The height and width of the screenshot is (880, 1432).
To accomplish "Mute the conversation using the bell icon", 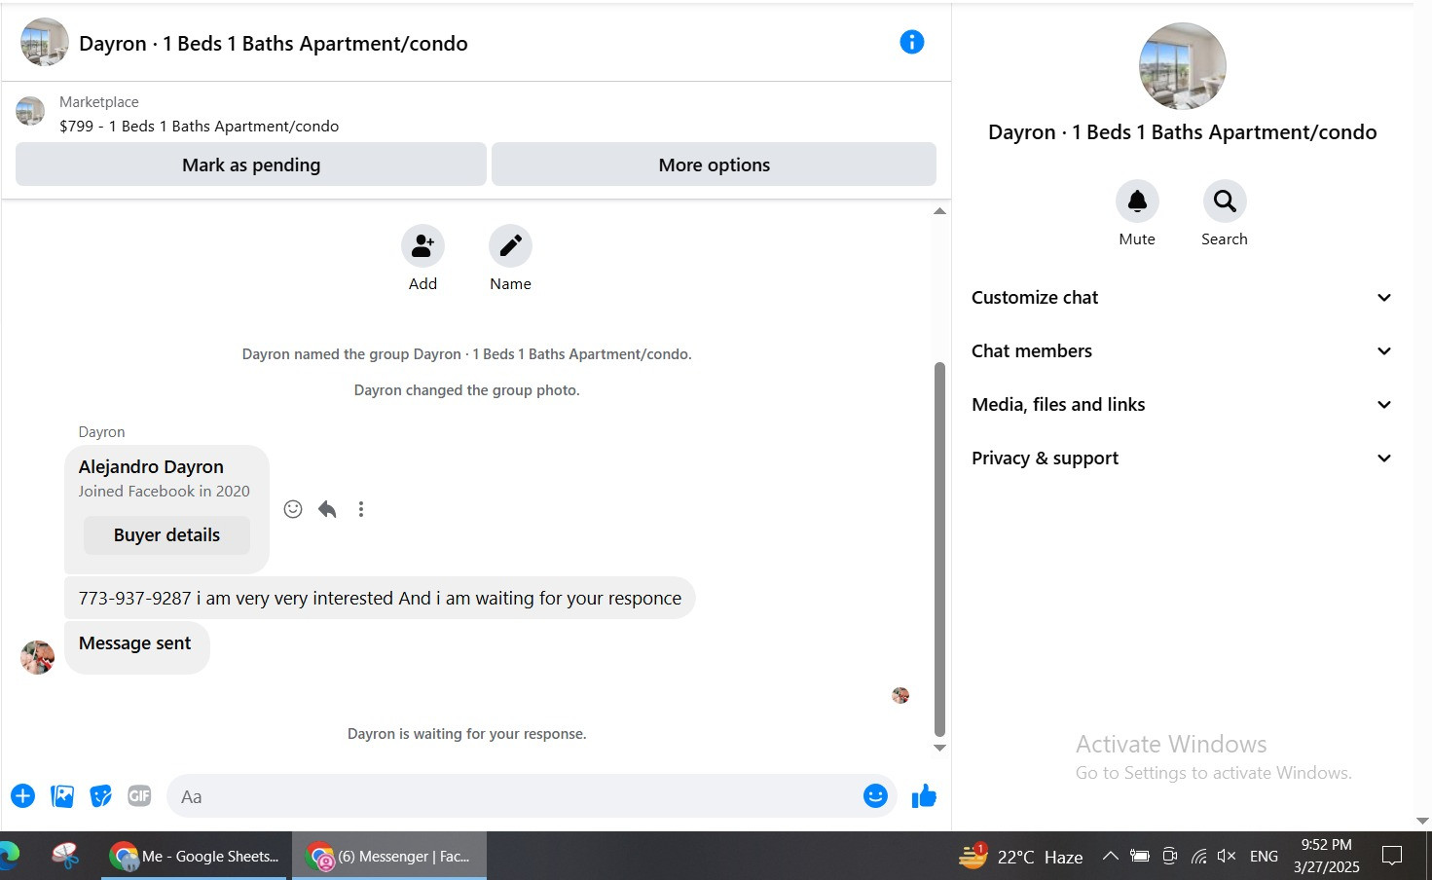I will [x=1137, y=202].
